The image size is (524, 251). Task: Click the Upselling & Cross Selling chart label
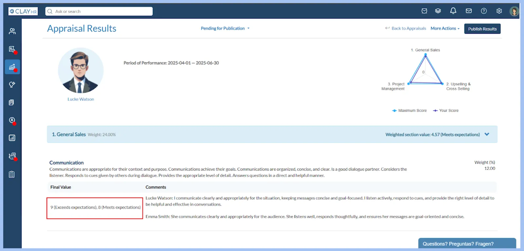[x=458, y=87]
